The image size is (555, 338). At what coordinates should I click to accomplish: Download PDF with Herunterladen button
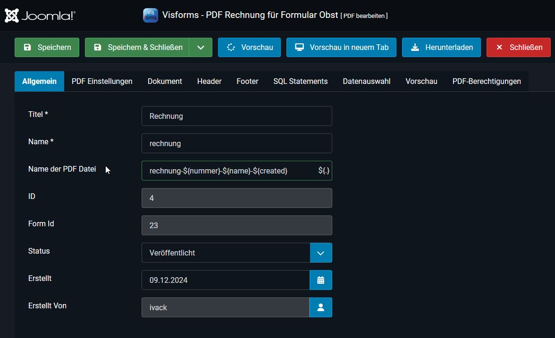pyautogui.click(x=441, y=47)
